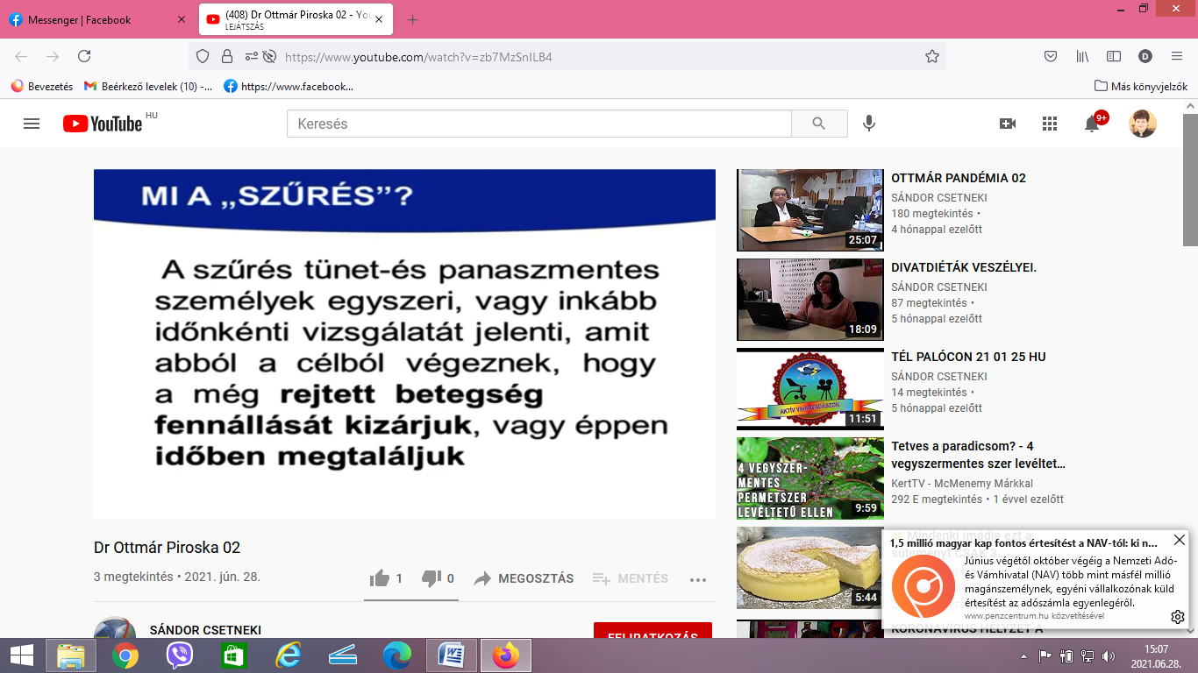Start voice search with the microphone icon
1198x673 pixels.
pos(869,124)
